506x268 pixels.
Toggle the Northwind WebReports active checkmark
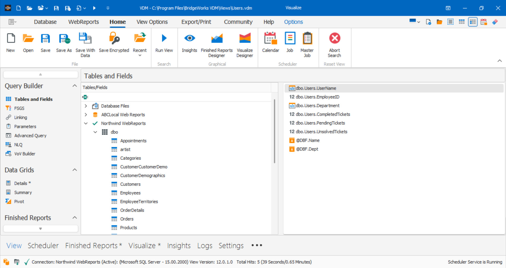click(x=95, y=123)
